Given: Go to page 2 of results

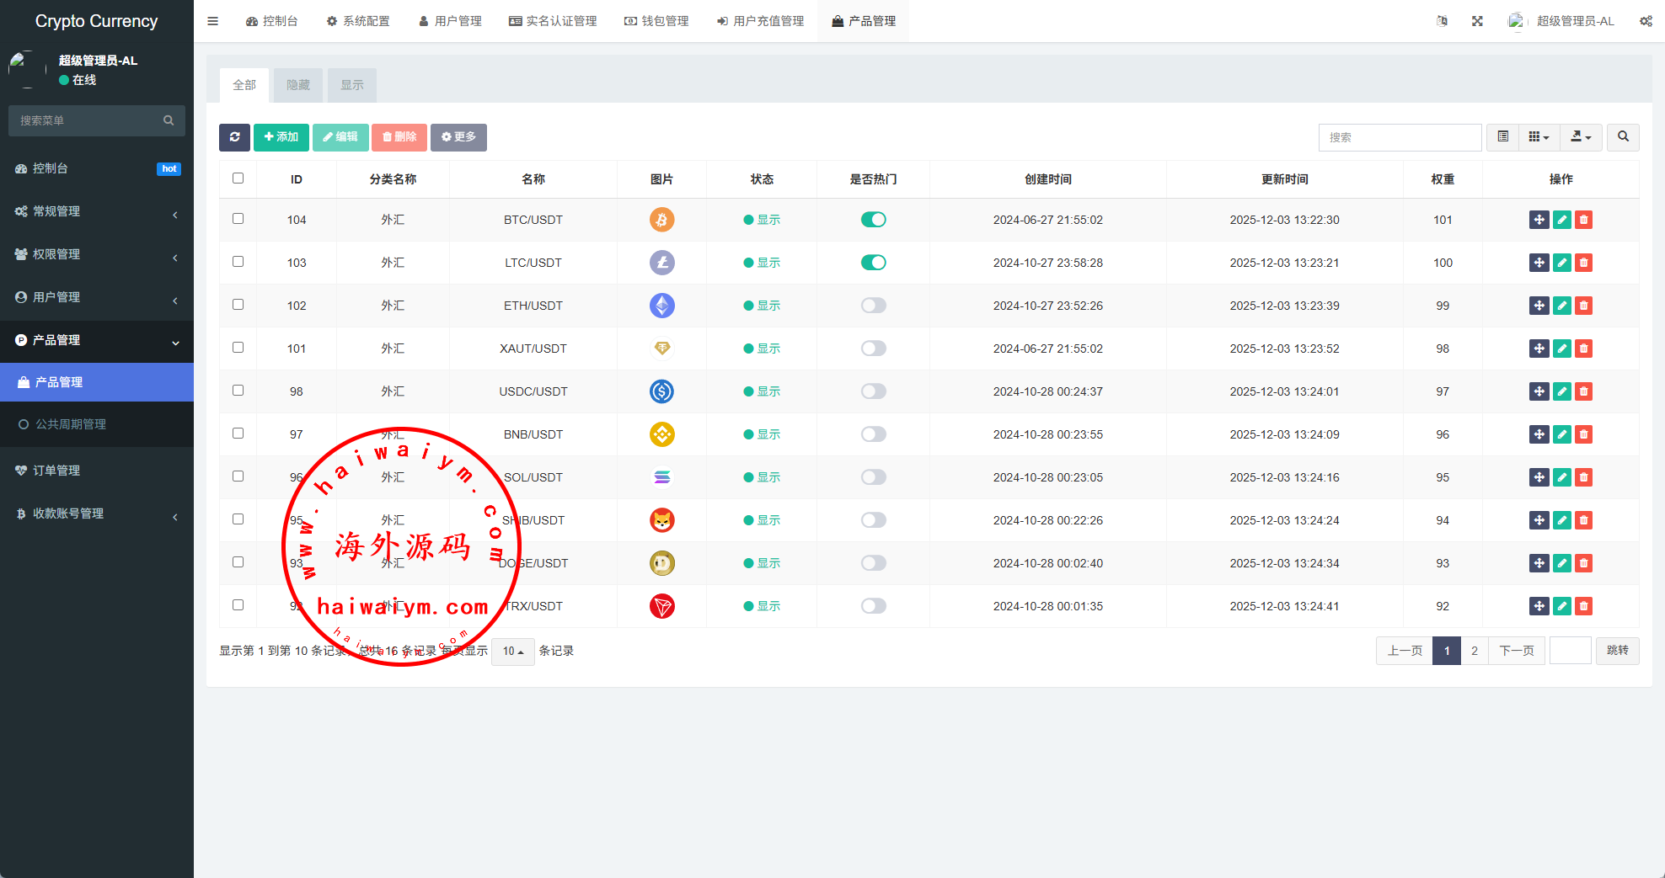Looking at the screenshot, I should point(1474,651).
